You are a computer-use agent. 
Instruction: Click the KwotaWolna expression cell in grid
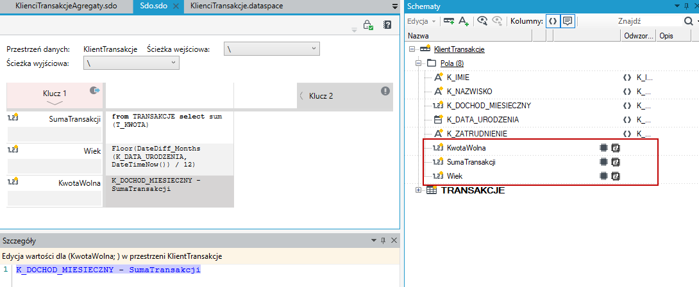[169, 191]
